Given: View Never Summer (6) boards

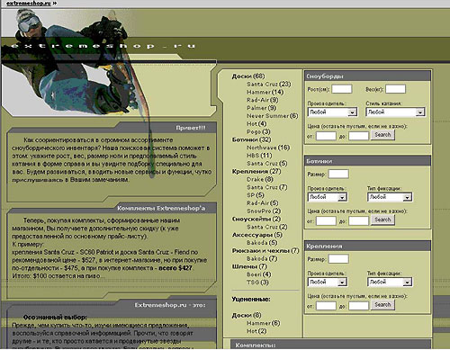Looking at the screenshot, I should [x=273, y=116].
